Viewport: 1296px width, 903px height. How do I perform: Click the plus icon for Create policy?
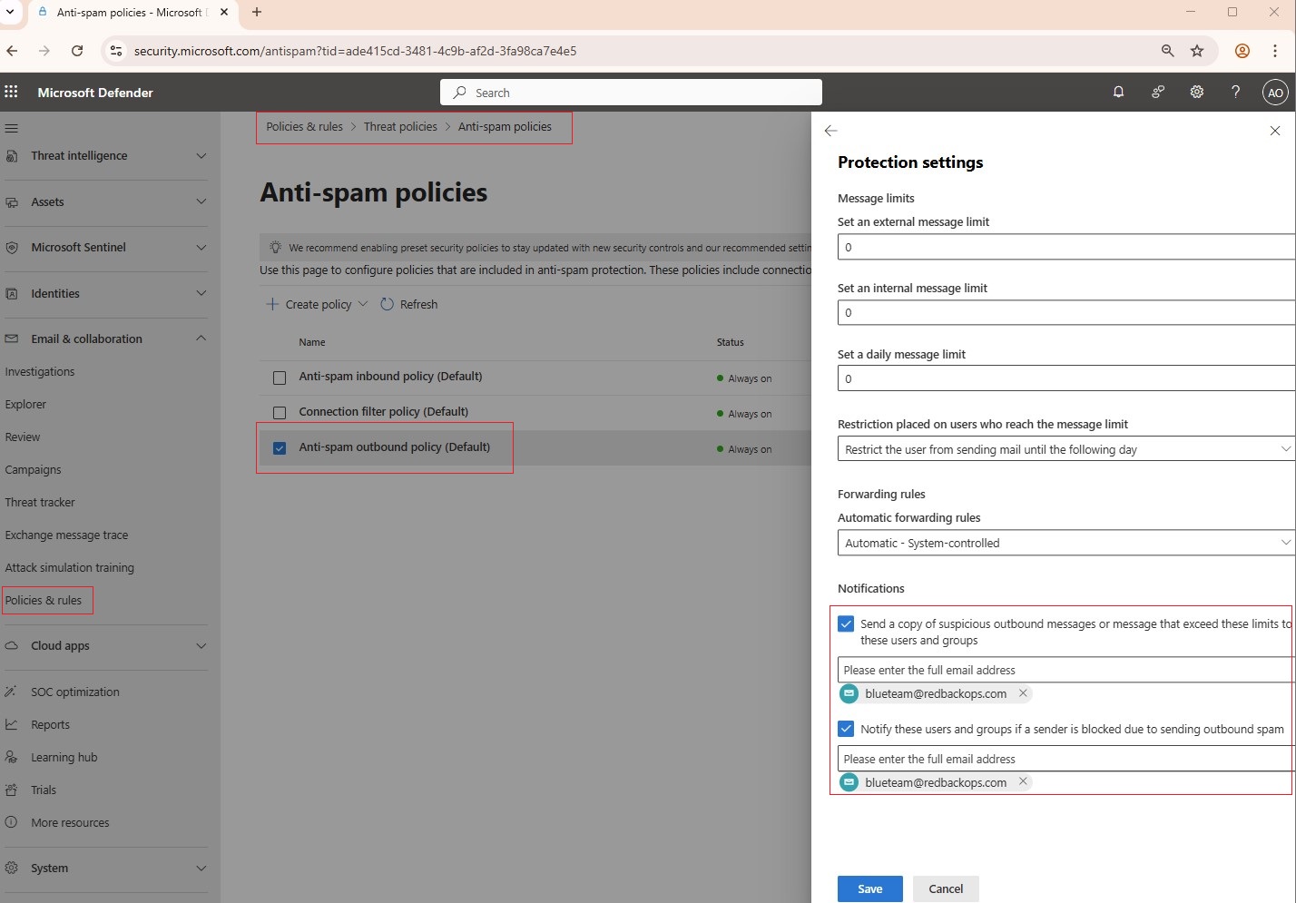point(272,304)
